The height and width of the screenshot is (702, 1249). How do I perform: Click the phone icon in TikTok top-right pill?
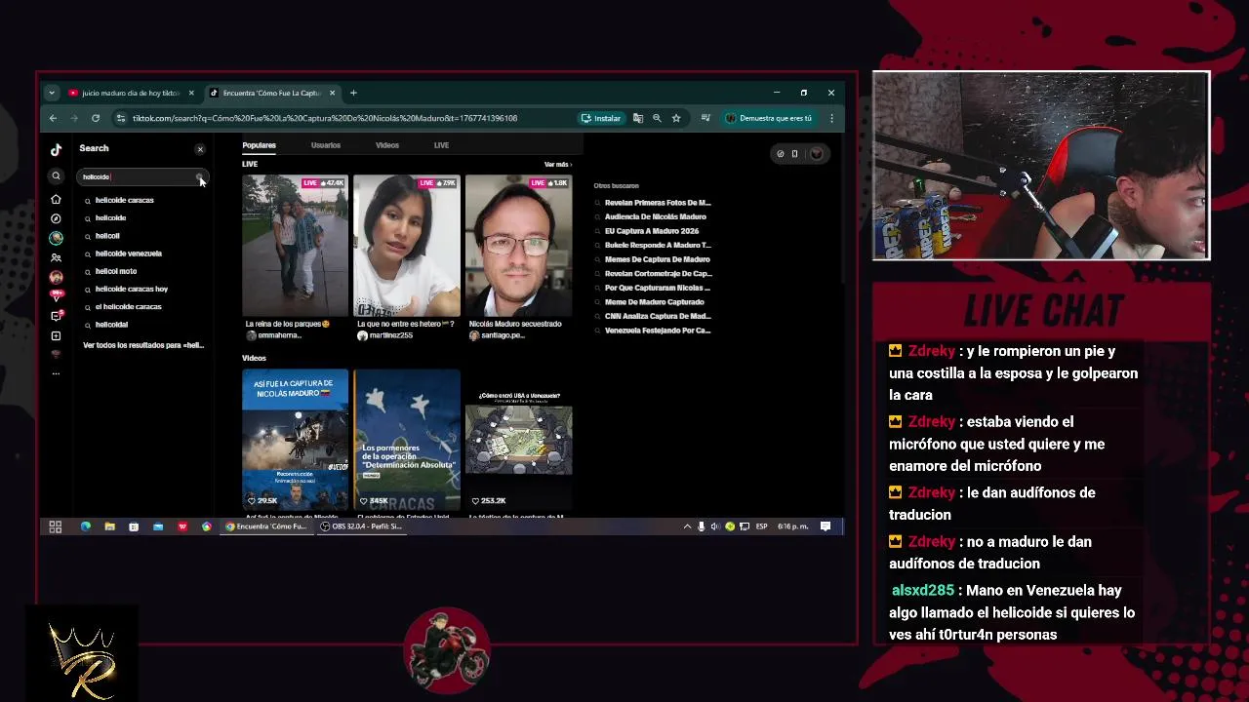click(794, 153)
